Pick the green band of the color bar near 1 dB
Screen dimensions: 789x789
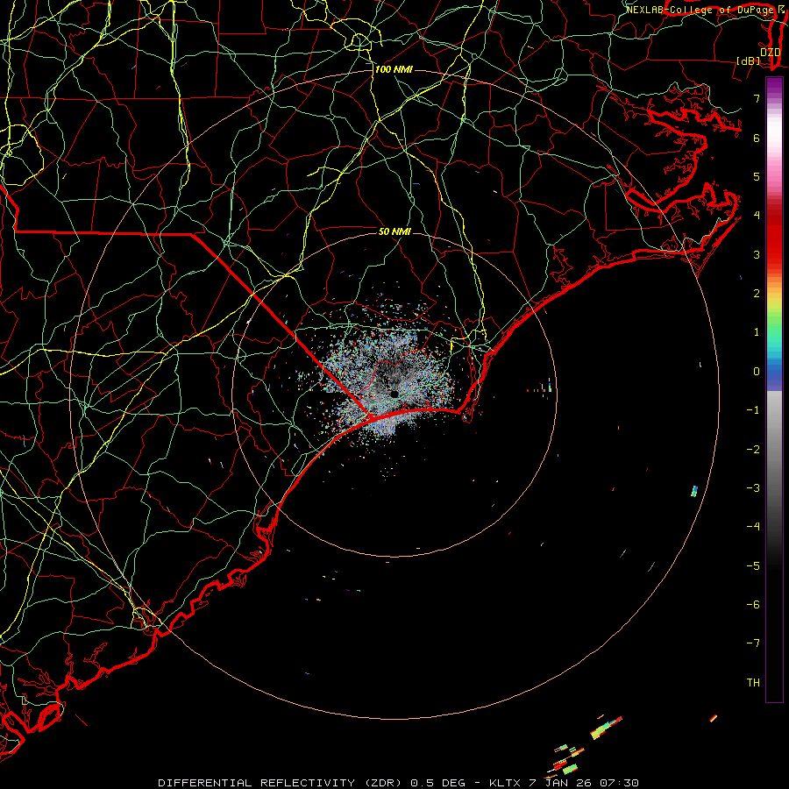pyautogui.click(x=774, y=330)
